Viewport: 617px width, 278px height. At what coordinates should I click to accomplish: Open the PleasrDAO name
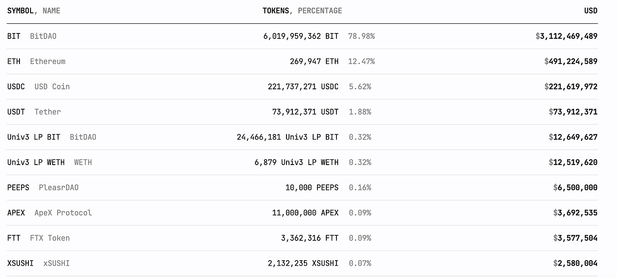click(x=58, y=187)
